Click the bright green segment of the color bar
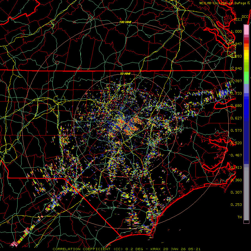The height and width of the screenshot is (251, 251). (x=246, y=76)
